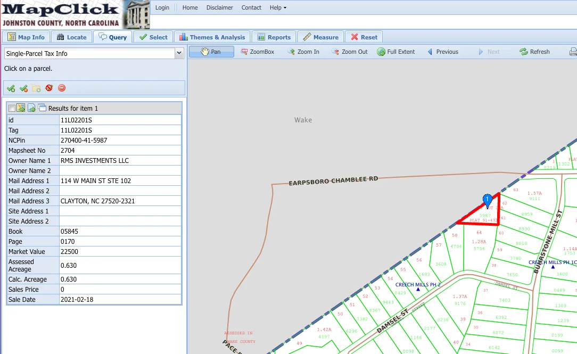Check the Results for item 1 checkbox
The width and height of the screenshot is (577, 354).
click(12, 108)
